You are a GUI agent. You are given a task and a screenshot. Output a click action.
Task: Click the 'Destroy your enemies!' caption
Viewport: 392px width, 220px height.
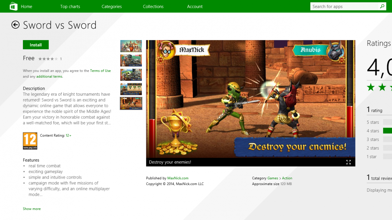pyautogui.click(x=170, y=162)
